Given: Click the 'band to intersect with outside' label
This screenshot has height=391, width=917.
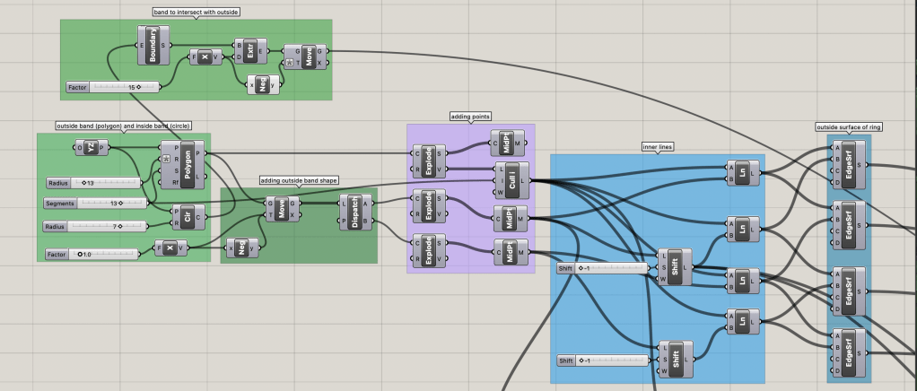Looking at the screenshot, I should 196,12.
